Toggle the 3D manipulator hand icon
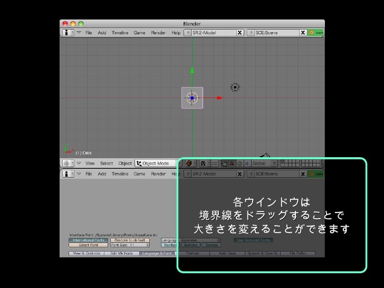This screenshot has width=384, height=288. point(224,164)
